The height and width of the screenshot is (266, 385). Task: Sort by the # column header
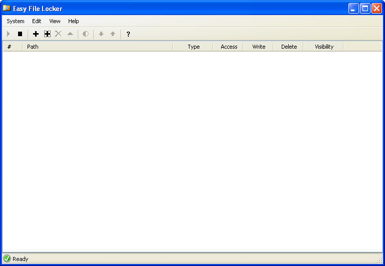tap(13, 47)
